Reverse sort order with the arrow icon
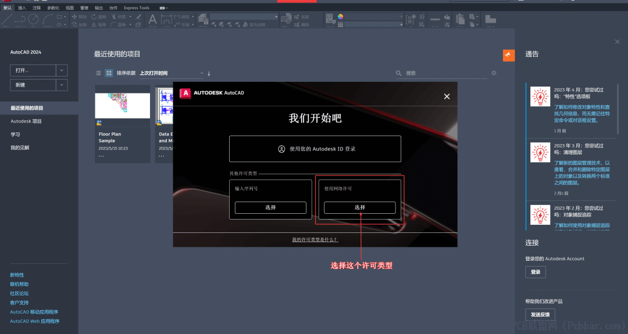This screenshot has height=334, width=628. click(209, 74)
